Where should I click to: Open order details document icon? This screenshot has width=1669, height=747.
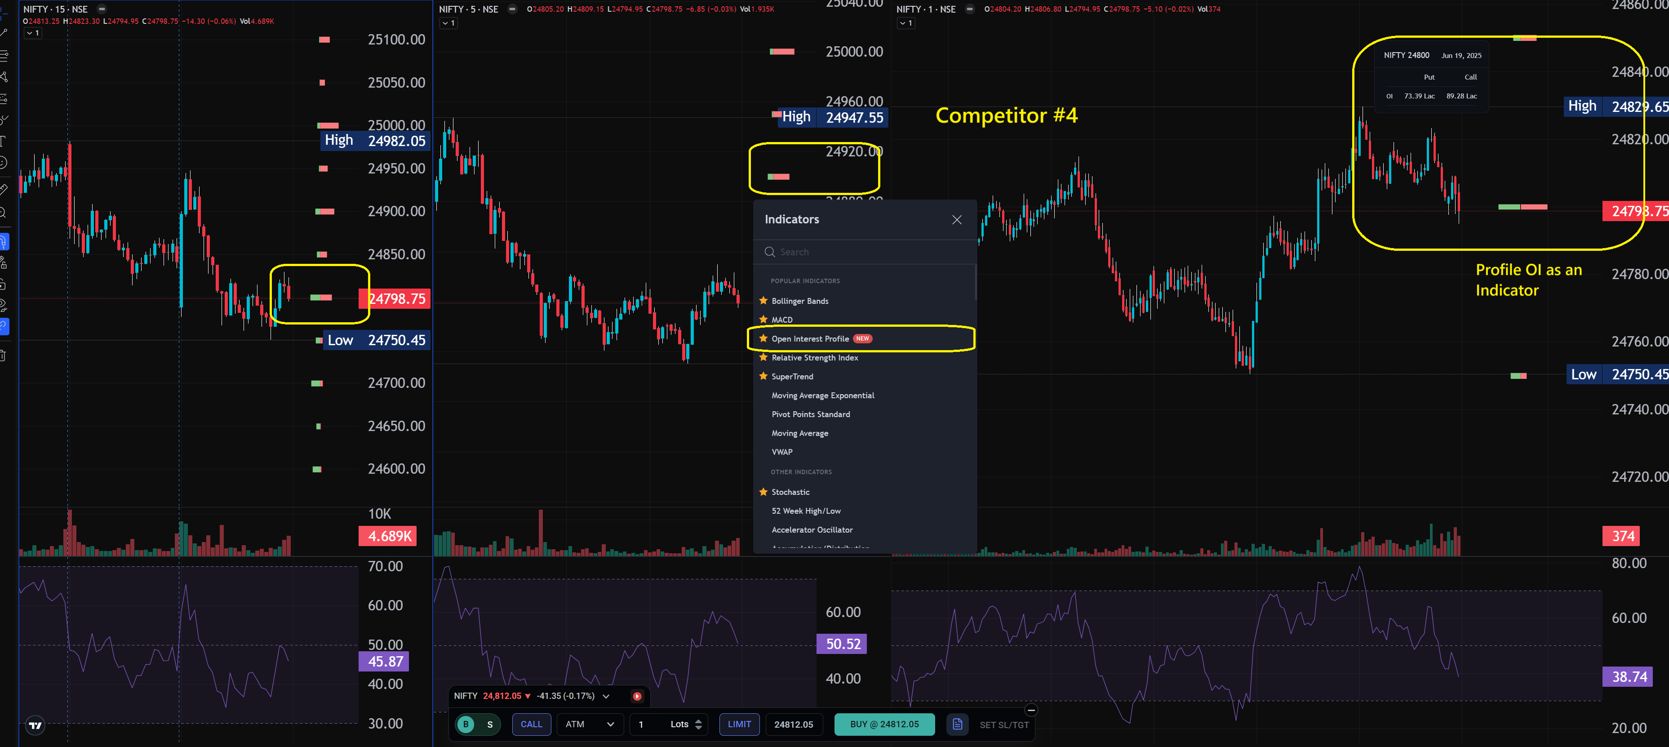957,725
